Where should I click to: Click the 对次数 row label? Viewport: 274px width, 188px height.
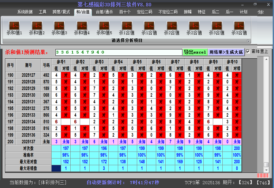click(28, 148)
